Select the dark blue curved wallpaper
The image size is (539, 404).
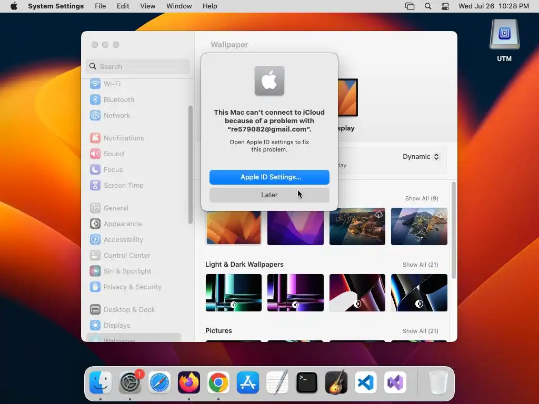[419, 292]
